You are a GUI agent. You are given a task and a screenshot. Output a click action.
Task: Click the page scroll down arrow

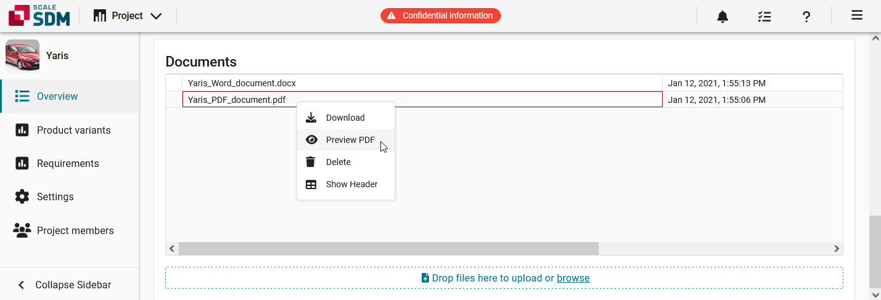pyautogui.click(x=875, y=294)
